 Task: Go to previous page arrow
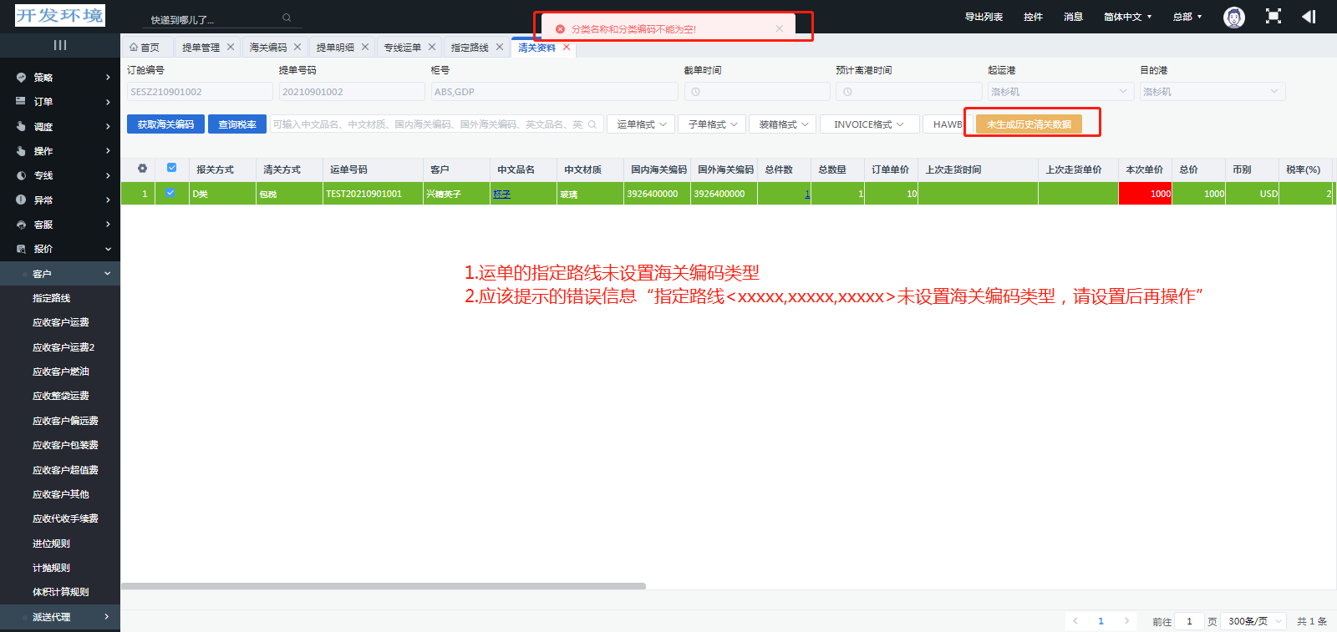[1075, 621]
